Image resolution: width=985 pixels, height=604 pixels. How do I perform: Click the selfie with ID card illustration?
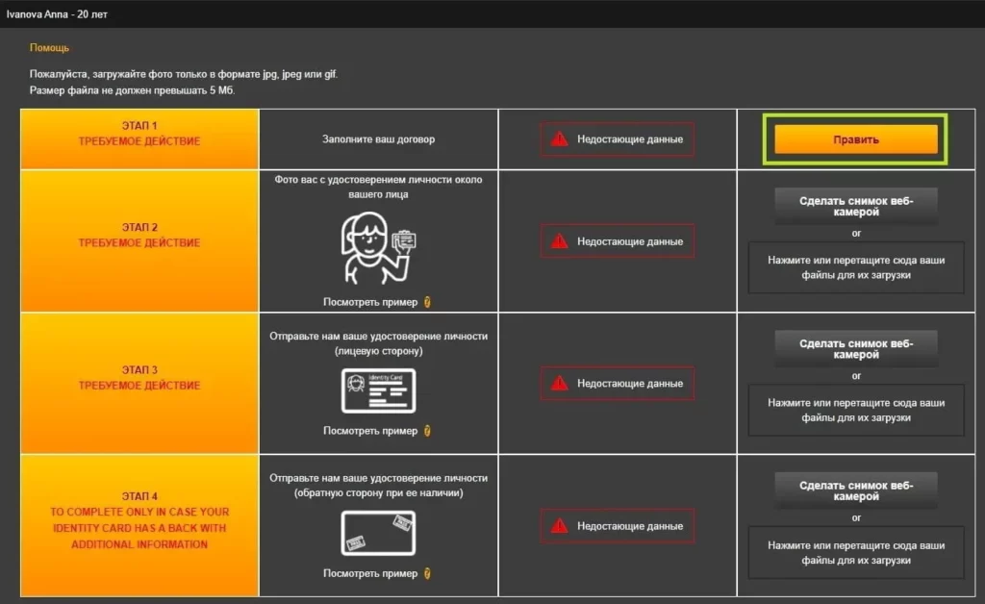coord(378,248)
